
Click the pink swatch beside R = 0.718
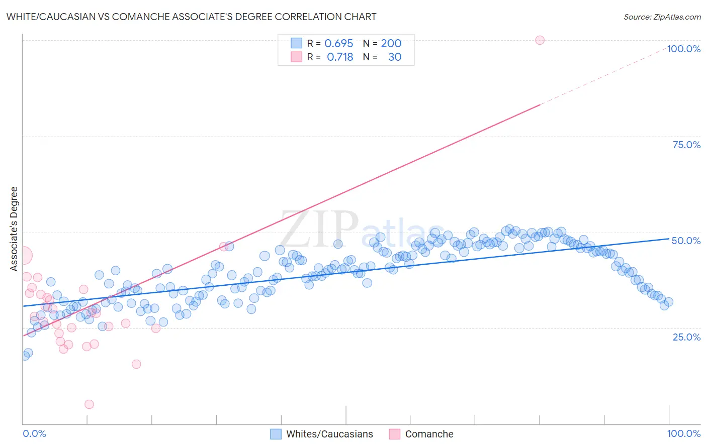pos(297,57)
